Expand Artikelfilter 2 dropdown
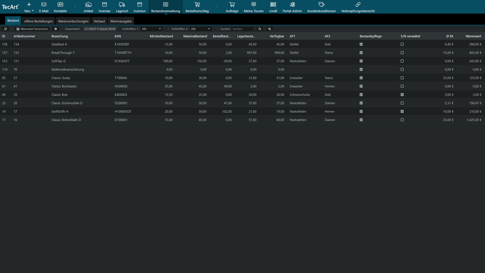This screenshot has width=485, height=273. coord(200,29)
